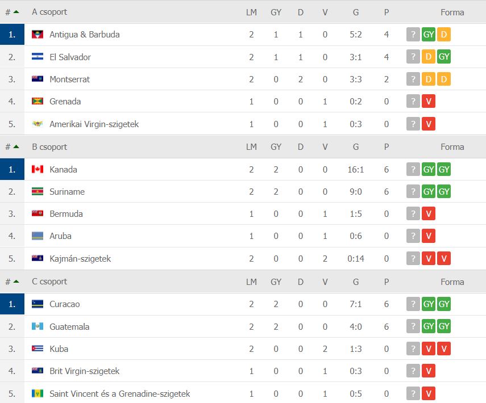Click the Grenada flag icon
The image size is (486, 403).
coord(38,101)
